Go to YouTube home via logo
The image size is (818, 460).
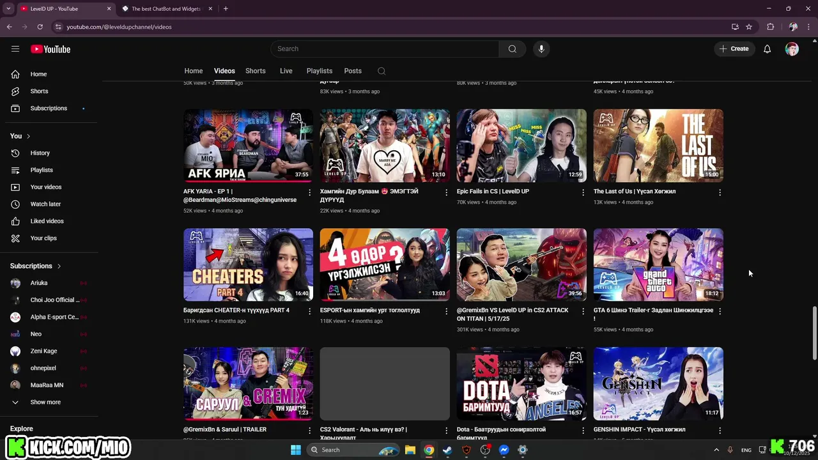(50, 49)
